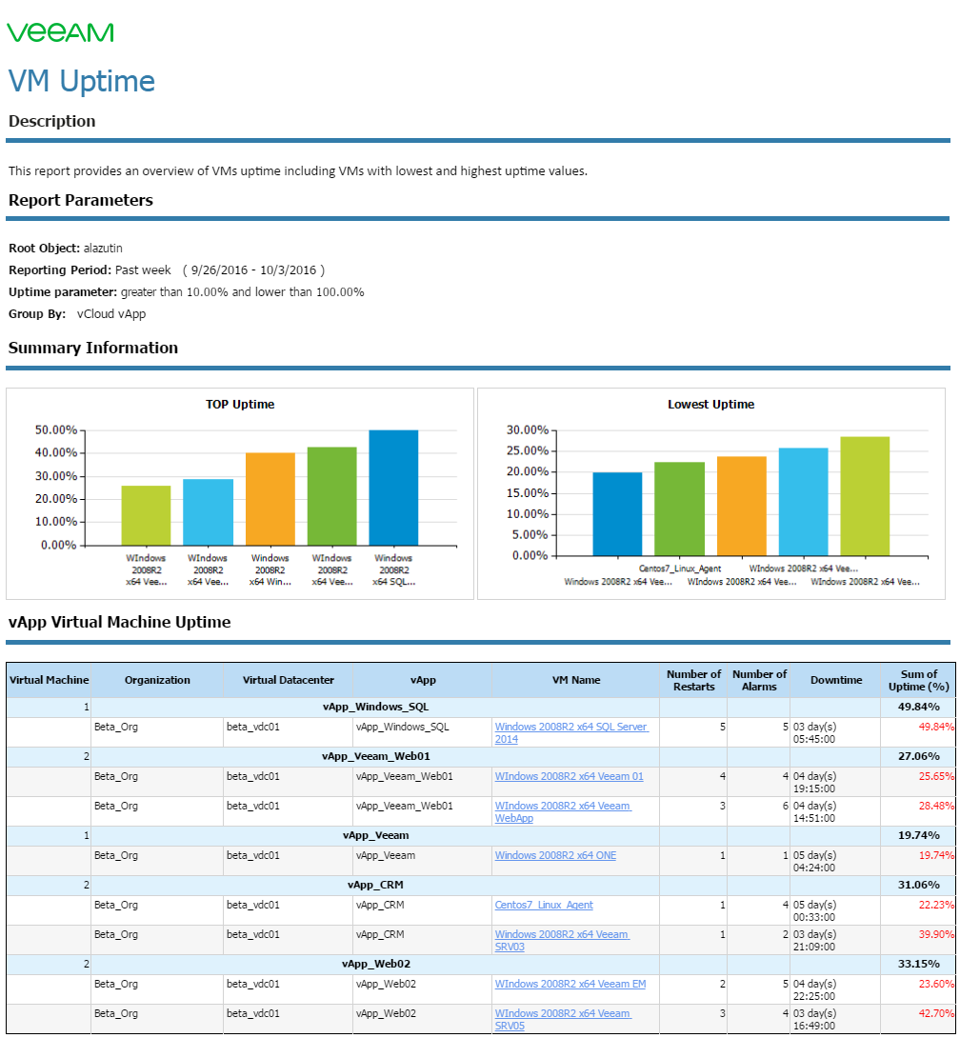The image size is (960, 1038).
Task: Follow the Windows 2008R2 x64 Veeam SRV03 link
Action: coord(562,940)
